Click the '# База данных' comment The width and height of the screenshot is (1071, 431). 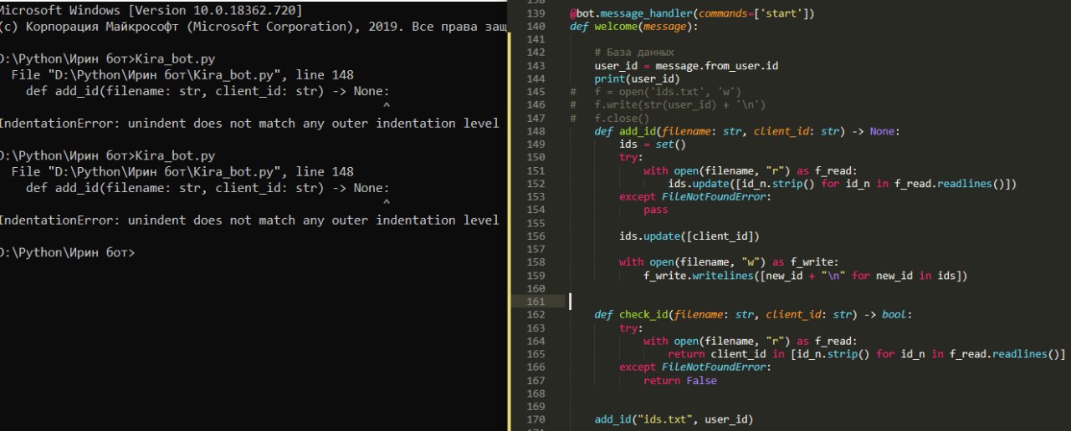(x=634, y=53)
